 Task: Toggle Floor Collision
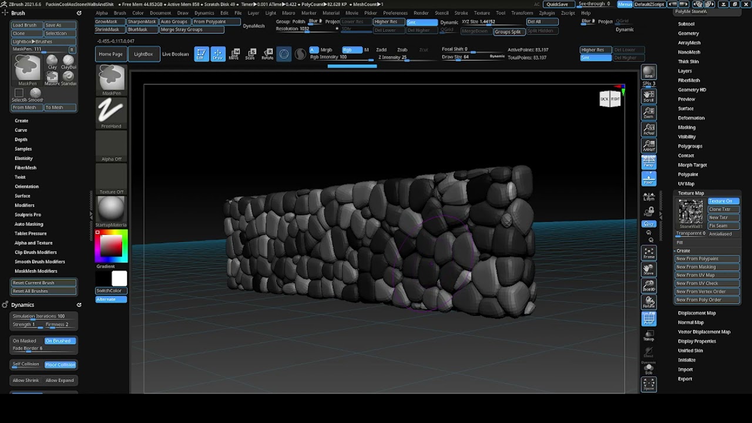coord(60,365)
